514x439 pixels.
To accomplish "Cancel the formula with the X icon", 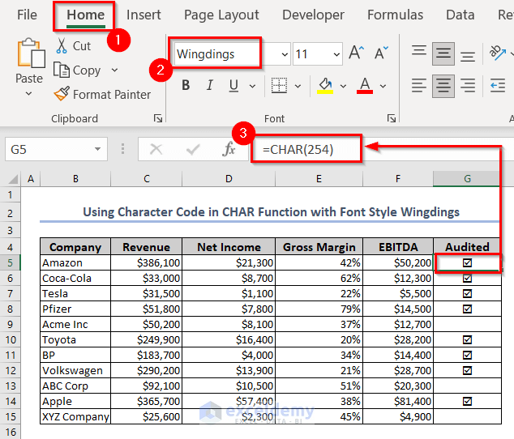I will [x=156, y=149].
